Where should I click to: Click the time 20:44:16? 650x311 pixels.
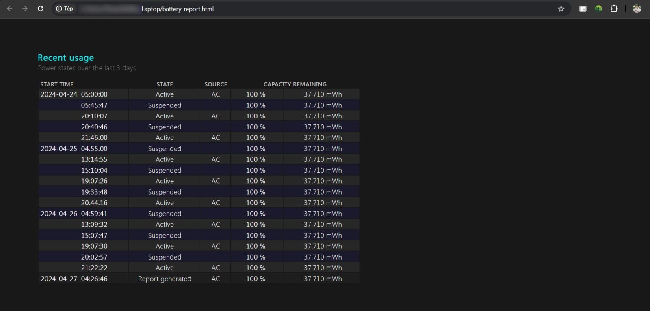pyautogui.click(x=94, y=203)
